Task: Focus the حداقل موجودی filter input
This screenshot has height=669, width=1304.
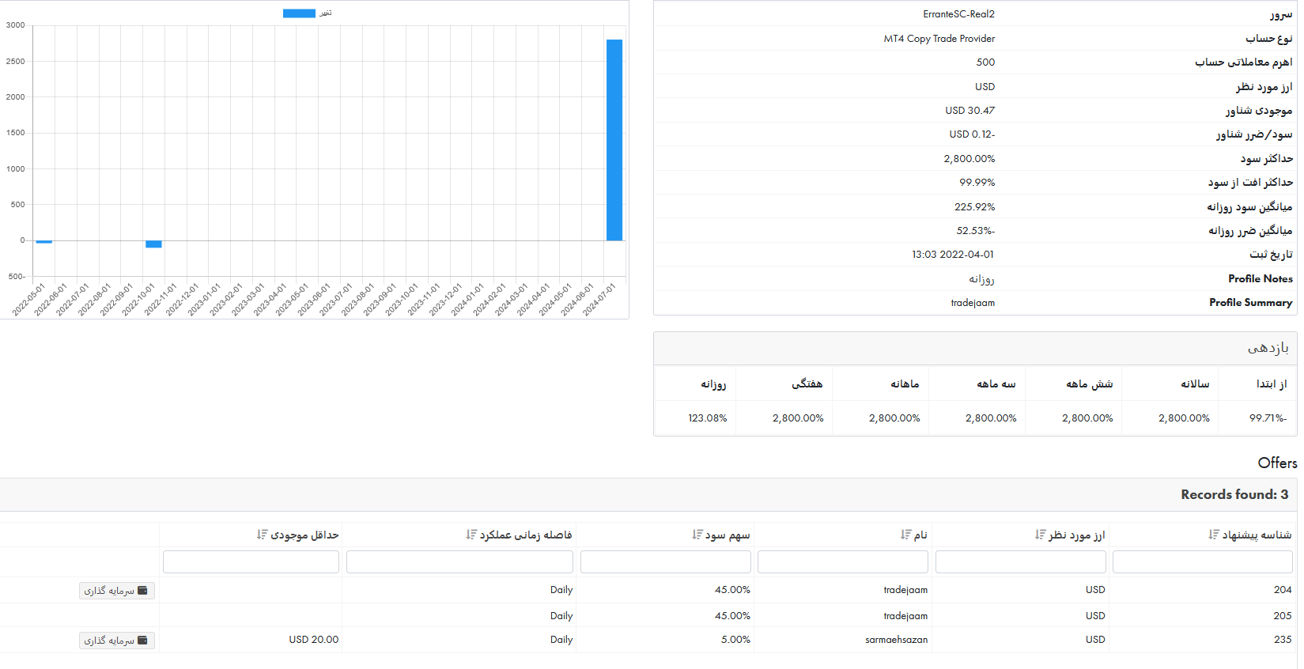Action: pyautogui.click(x=251, y=562)
